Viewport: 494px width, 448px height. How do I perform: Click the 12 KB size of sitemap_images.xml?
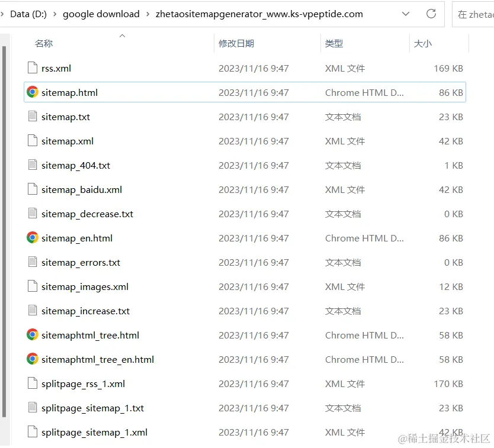pyautogui.click(x=451, y=286)
